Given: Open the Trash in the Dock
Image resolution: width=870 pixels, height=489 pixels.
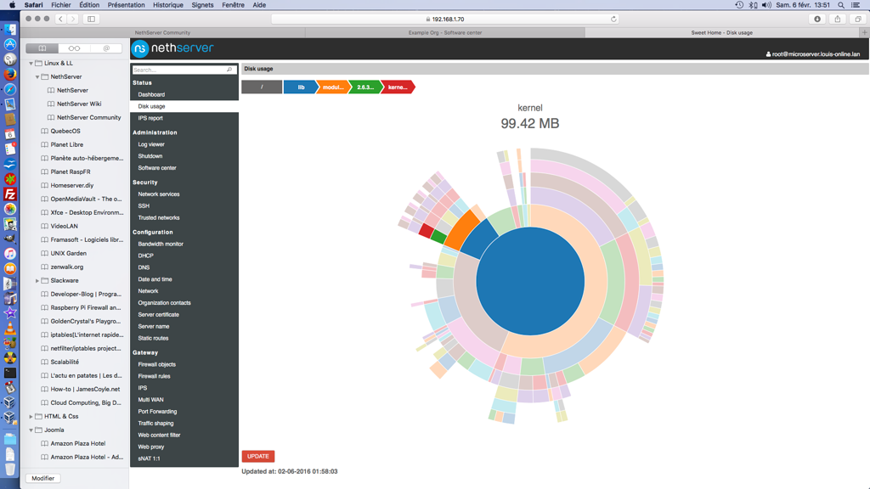Looking at the screenshot, I should [10, 469].
